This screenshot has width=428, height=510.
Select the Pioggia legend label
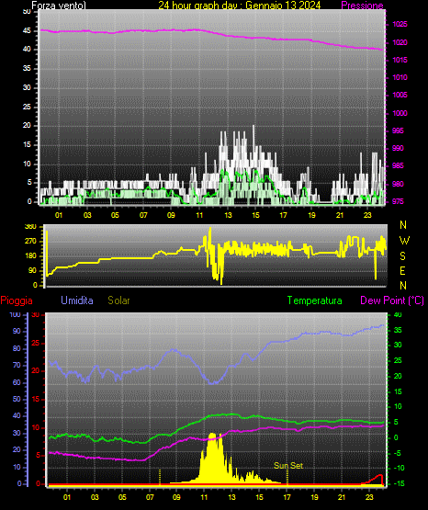tap(17, 300)
